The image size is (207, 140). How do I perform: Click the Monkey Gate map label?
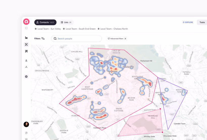tap(149, 136)
